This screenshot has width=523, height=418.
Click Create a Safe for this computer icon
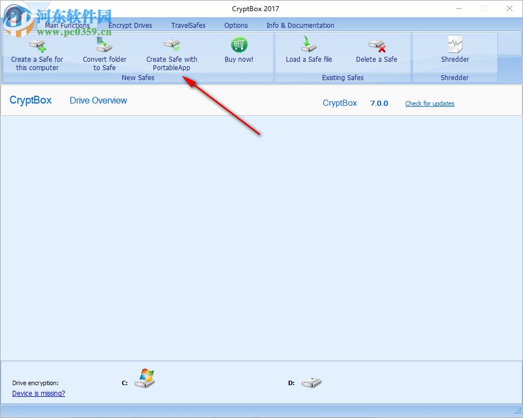[37, 46]
